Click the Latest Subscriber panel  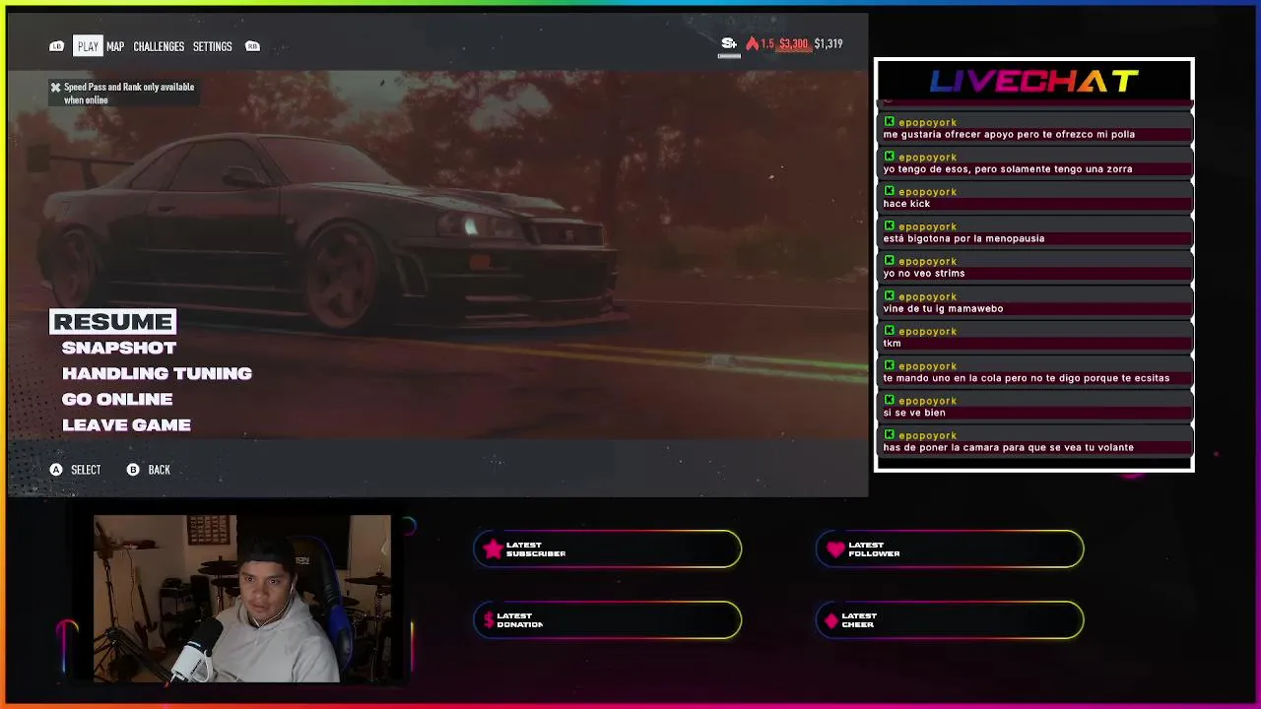click(607, 549)
